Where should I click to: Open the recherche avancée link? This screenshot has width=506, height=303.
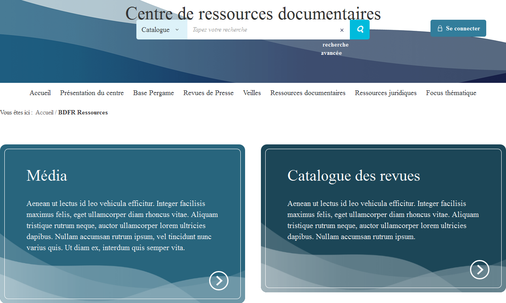pyautogui.click(x=335, y=49)
